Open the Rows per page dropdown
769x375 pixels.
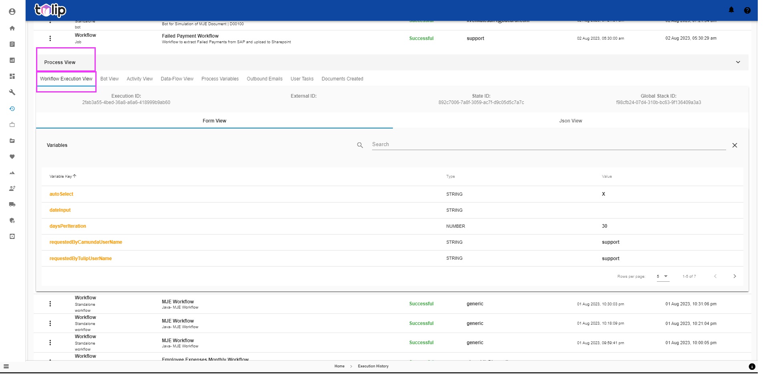click(x=662, y=276)
